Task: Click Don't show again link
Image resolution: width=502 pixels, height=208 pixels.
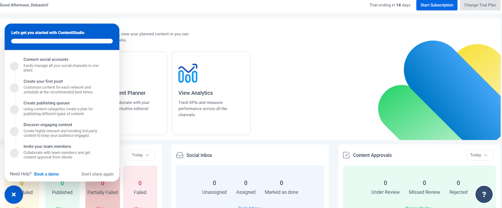Action: tap(98, 174)
